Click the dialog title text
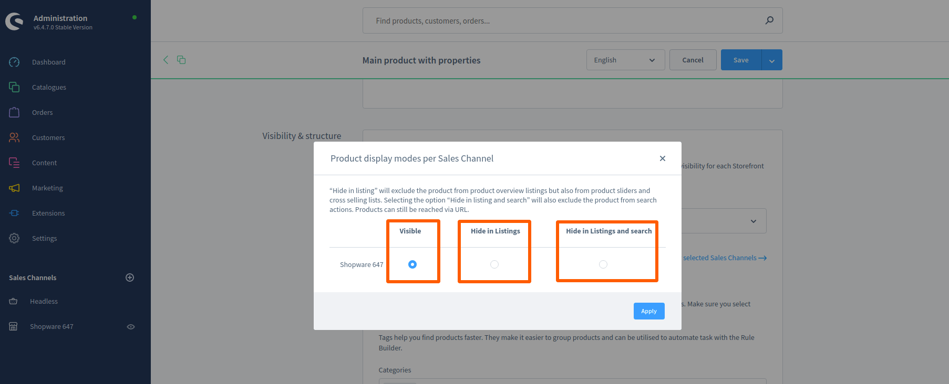The height and width of the screenshot is (384, 949). (412, 158)
